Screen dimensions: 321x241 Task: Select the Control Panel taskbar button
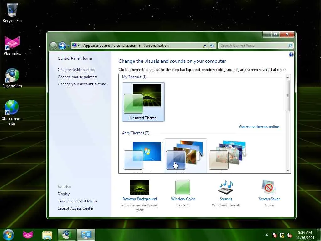86,235
